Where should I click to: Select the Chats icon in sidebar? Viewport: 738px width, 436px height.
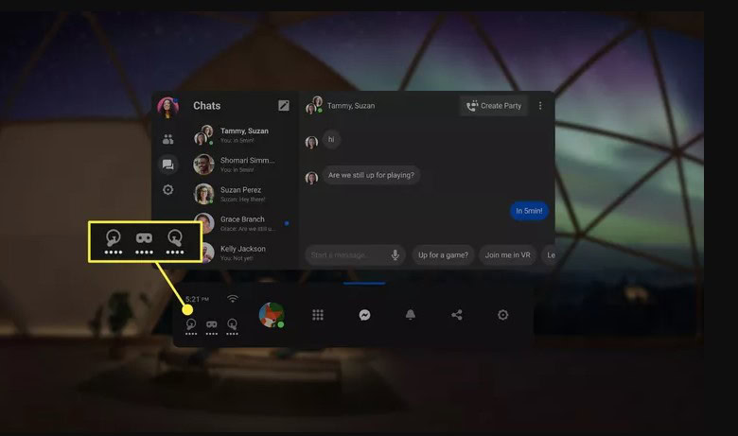pyautogui.click(x=168, y=165)
